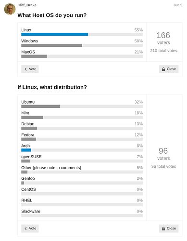Click the Vote button under distribution poll
The image size is (187, 241).
pyautogui.click(x=30, y=228)
